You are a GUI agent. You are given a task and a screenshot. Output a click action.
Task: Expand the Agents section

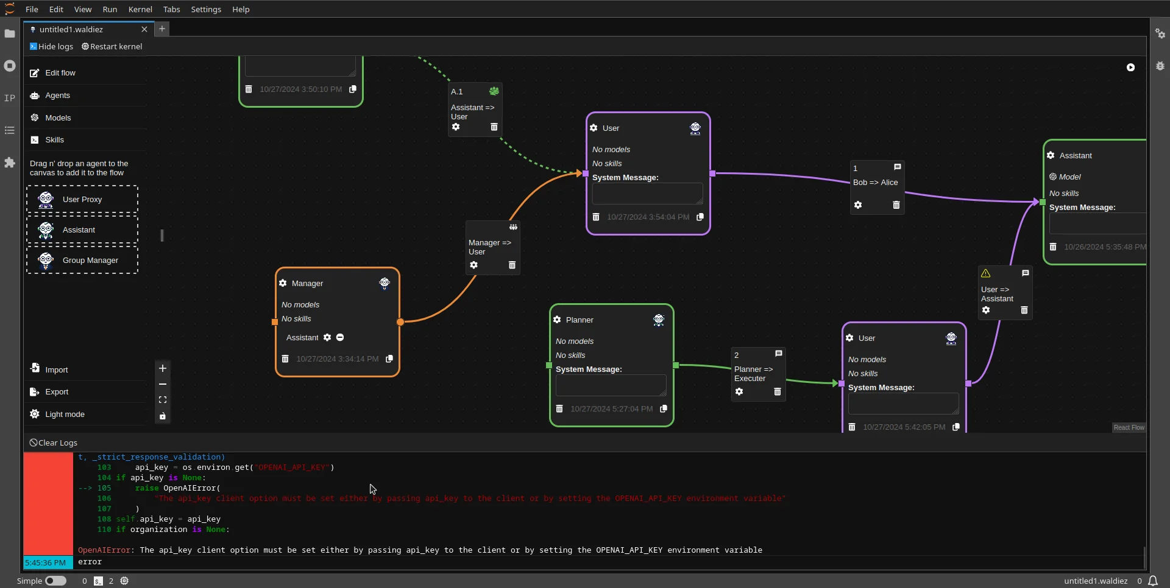58,95
